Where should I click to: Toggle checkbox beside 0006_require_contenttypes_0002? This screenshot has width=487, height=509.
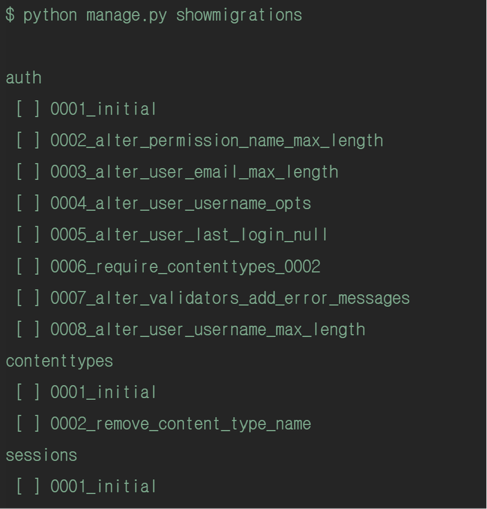pyautogui.click(x=28, y=266)
